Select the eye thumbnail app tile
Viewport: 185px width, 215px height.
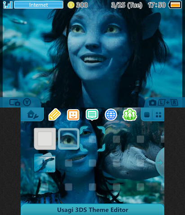click(69, 139)
